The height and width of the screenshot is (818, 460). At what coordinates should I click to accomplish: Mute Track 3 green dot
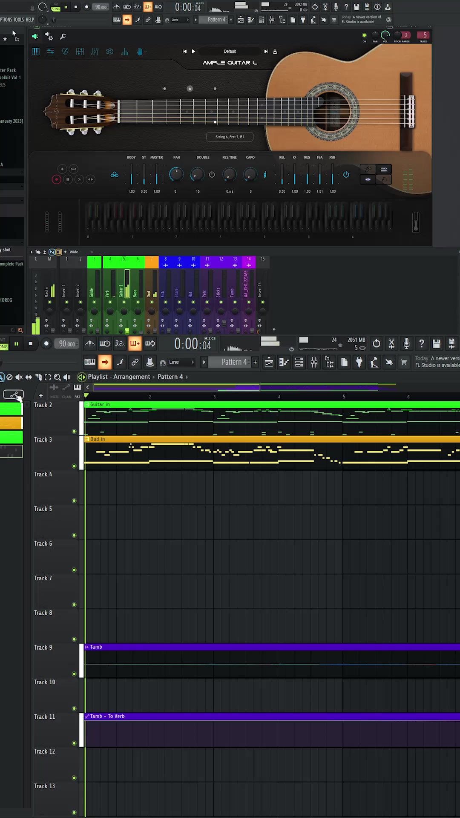(x=74, y=466)
